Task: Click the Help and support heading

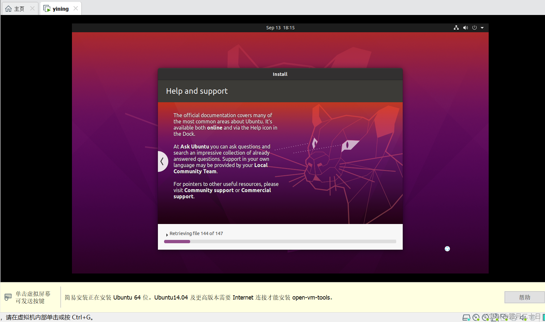Action: (197, 91)
